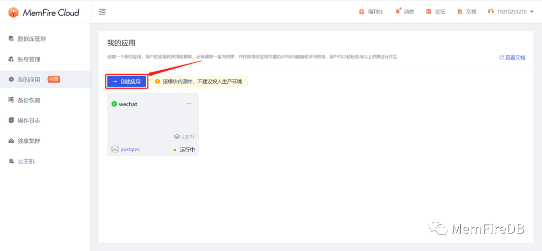Open the three-dot menu on the wechat card
The width and height of the screenshot is (542, 251).
point(189,104)
